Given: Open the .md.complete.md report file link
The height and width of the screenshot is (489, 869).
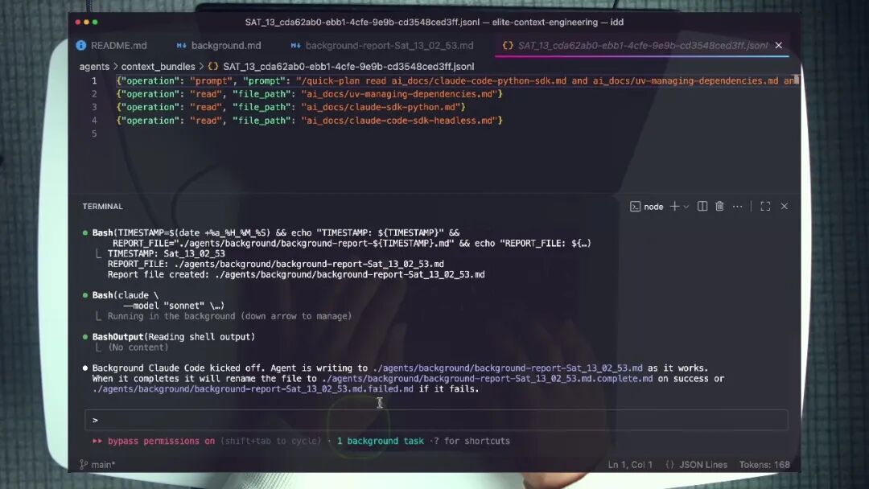Looking at the screenshot, I should click(487, 379).
